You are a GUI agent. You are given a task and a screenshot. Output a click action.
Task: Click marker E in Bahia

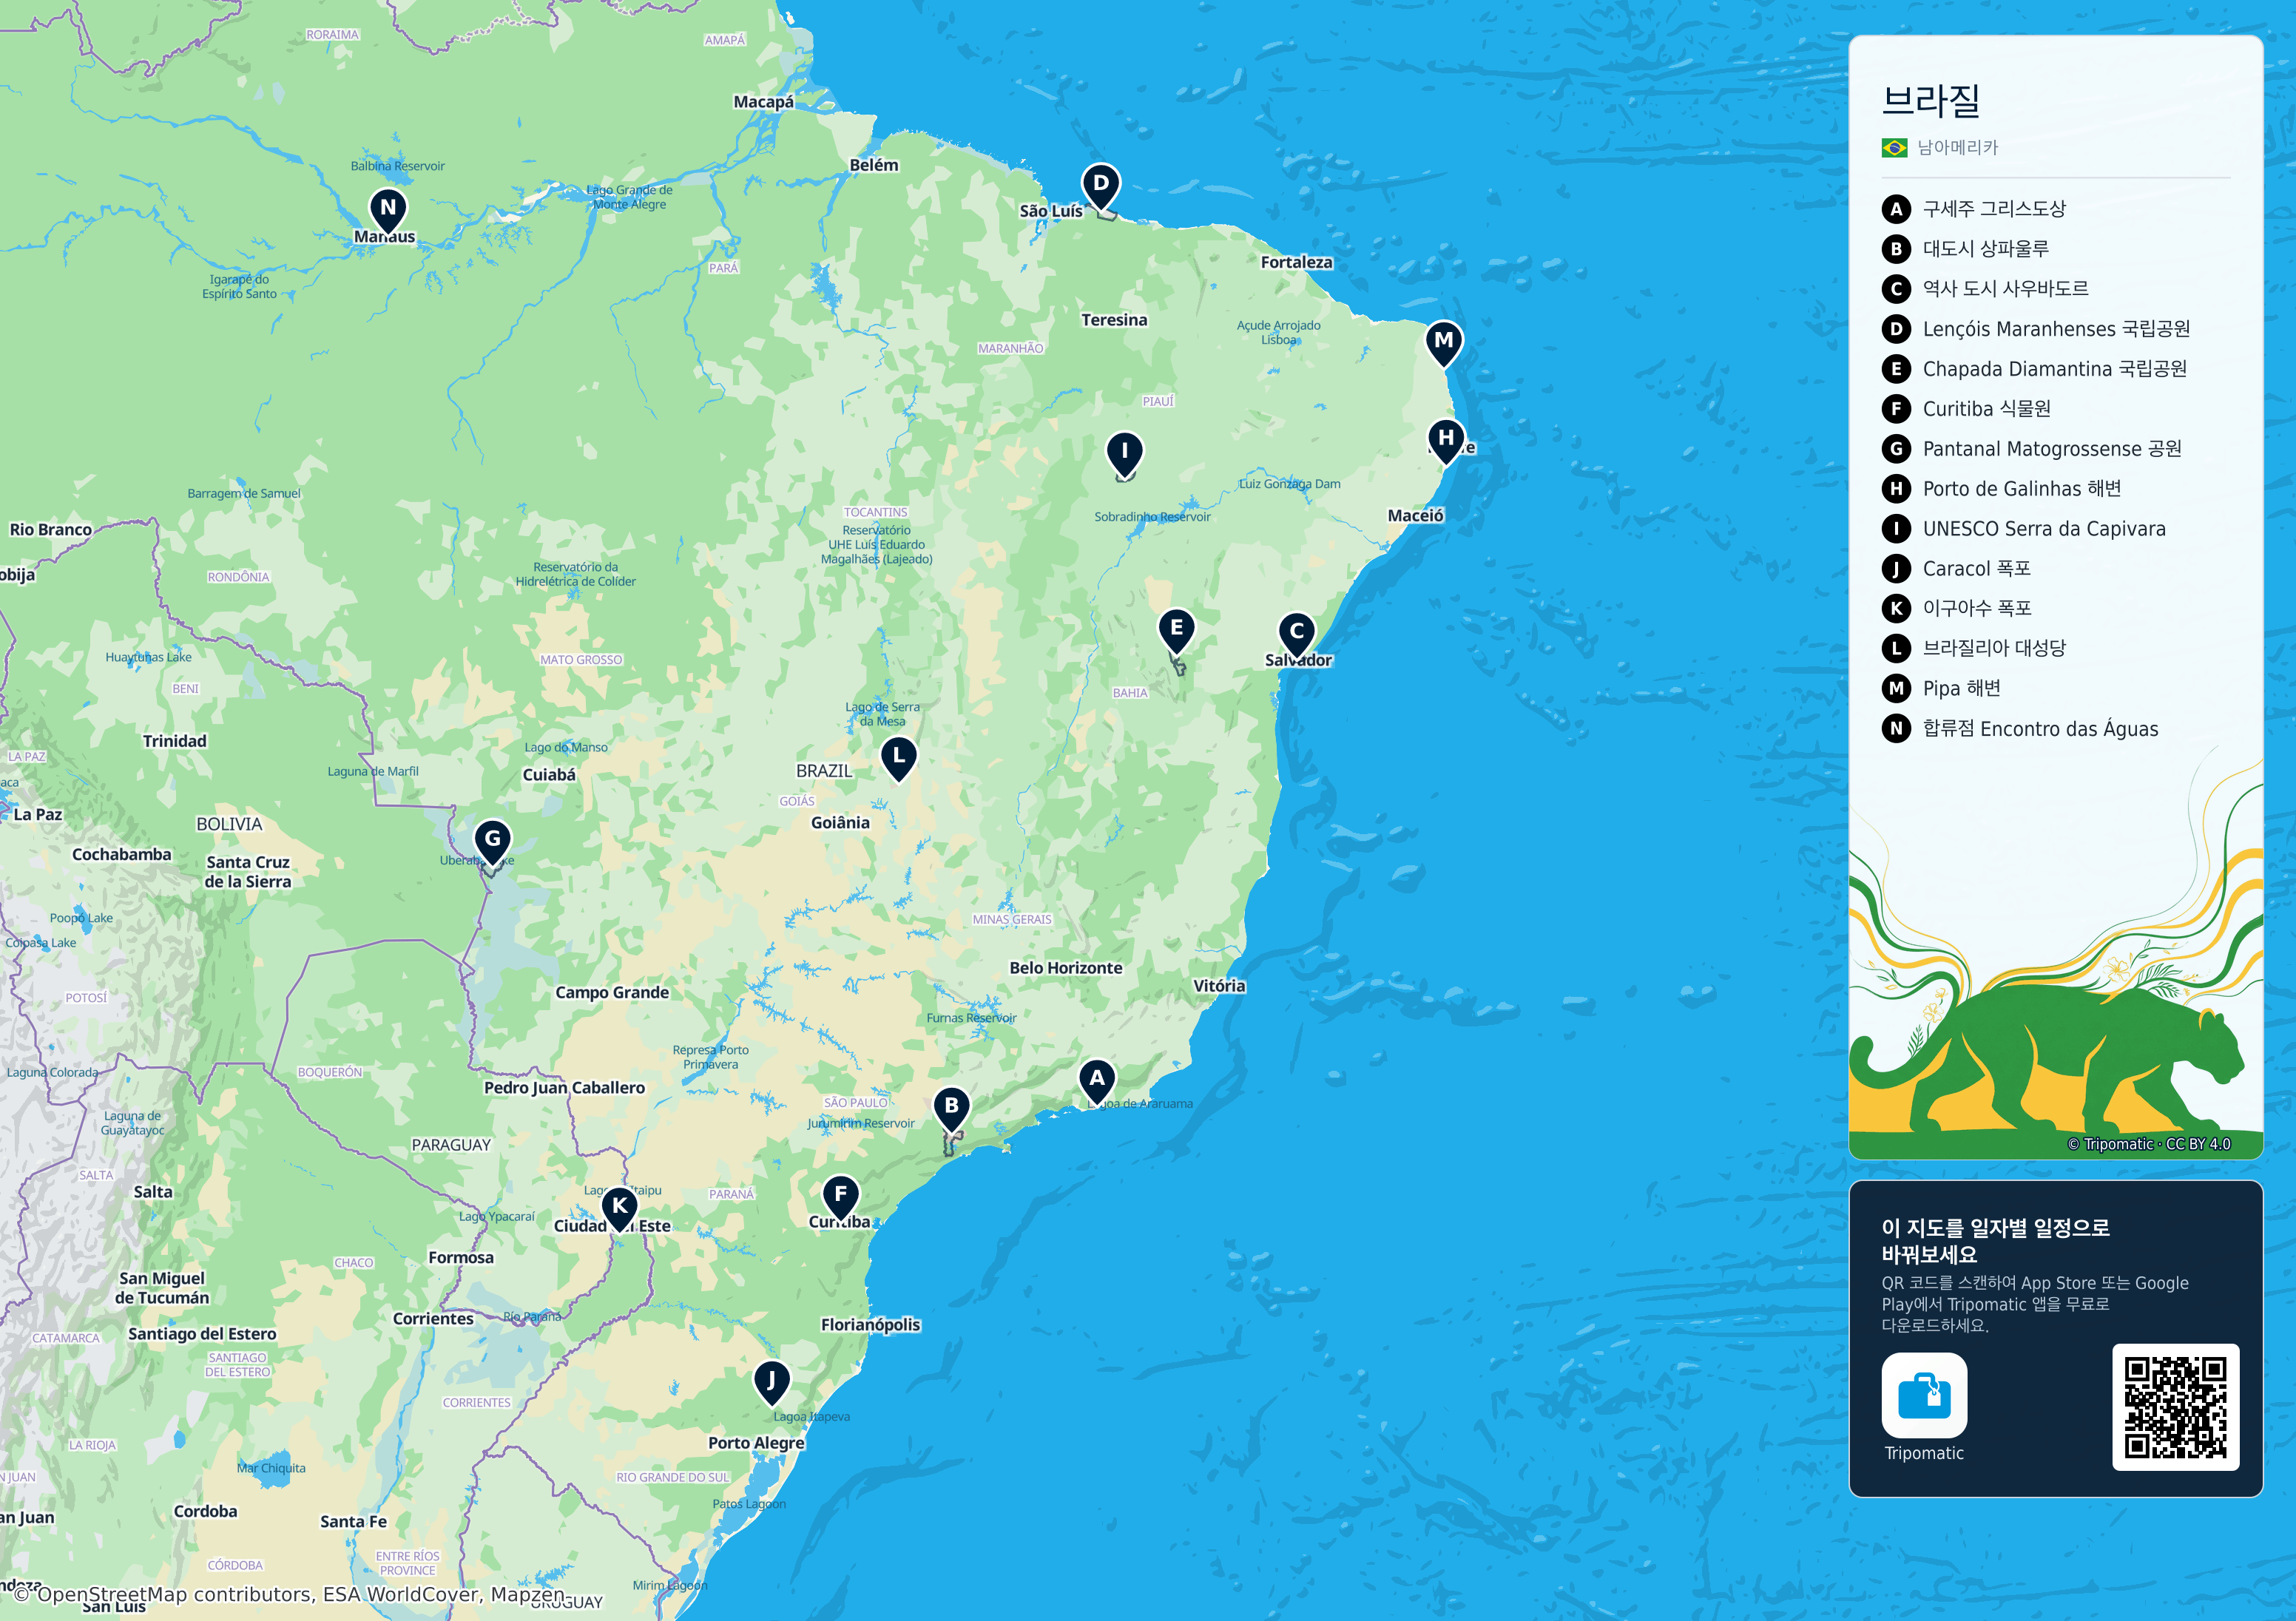(1177, 630)
